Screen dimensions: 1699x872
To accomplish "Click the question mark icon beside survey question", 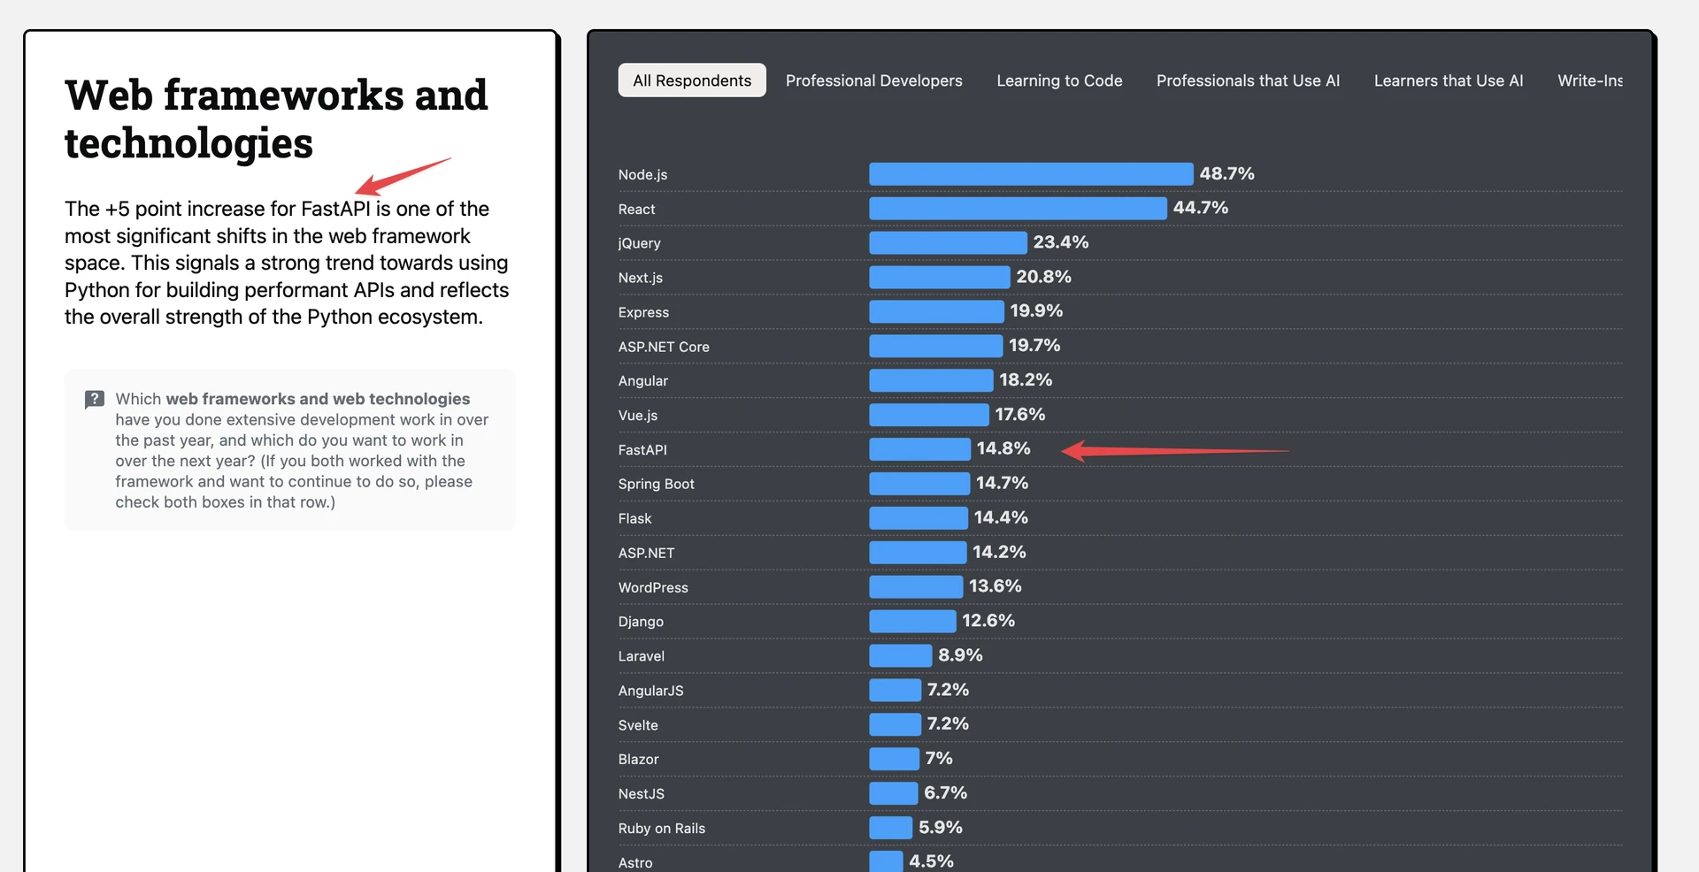I will 95,400.
